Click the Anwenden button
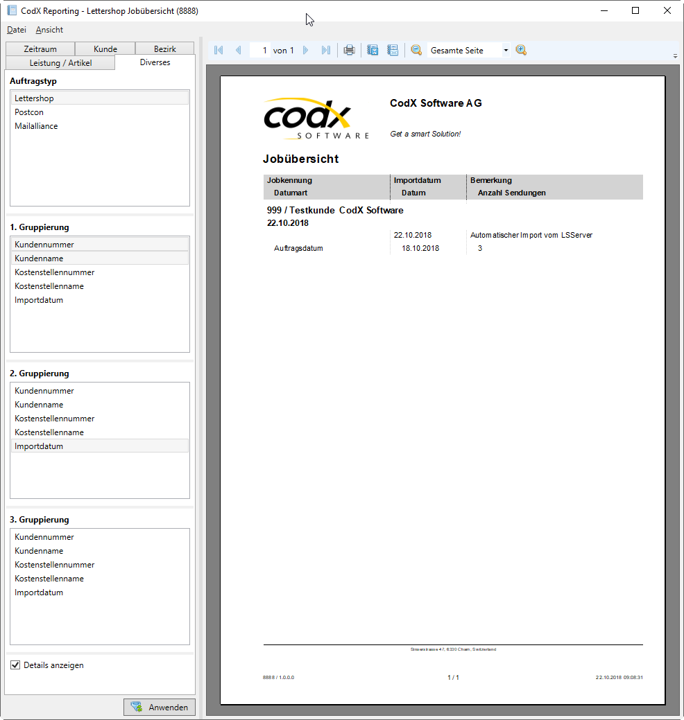The height and width of the screenshot is (720, 684). [x=160, y=707]
